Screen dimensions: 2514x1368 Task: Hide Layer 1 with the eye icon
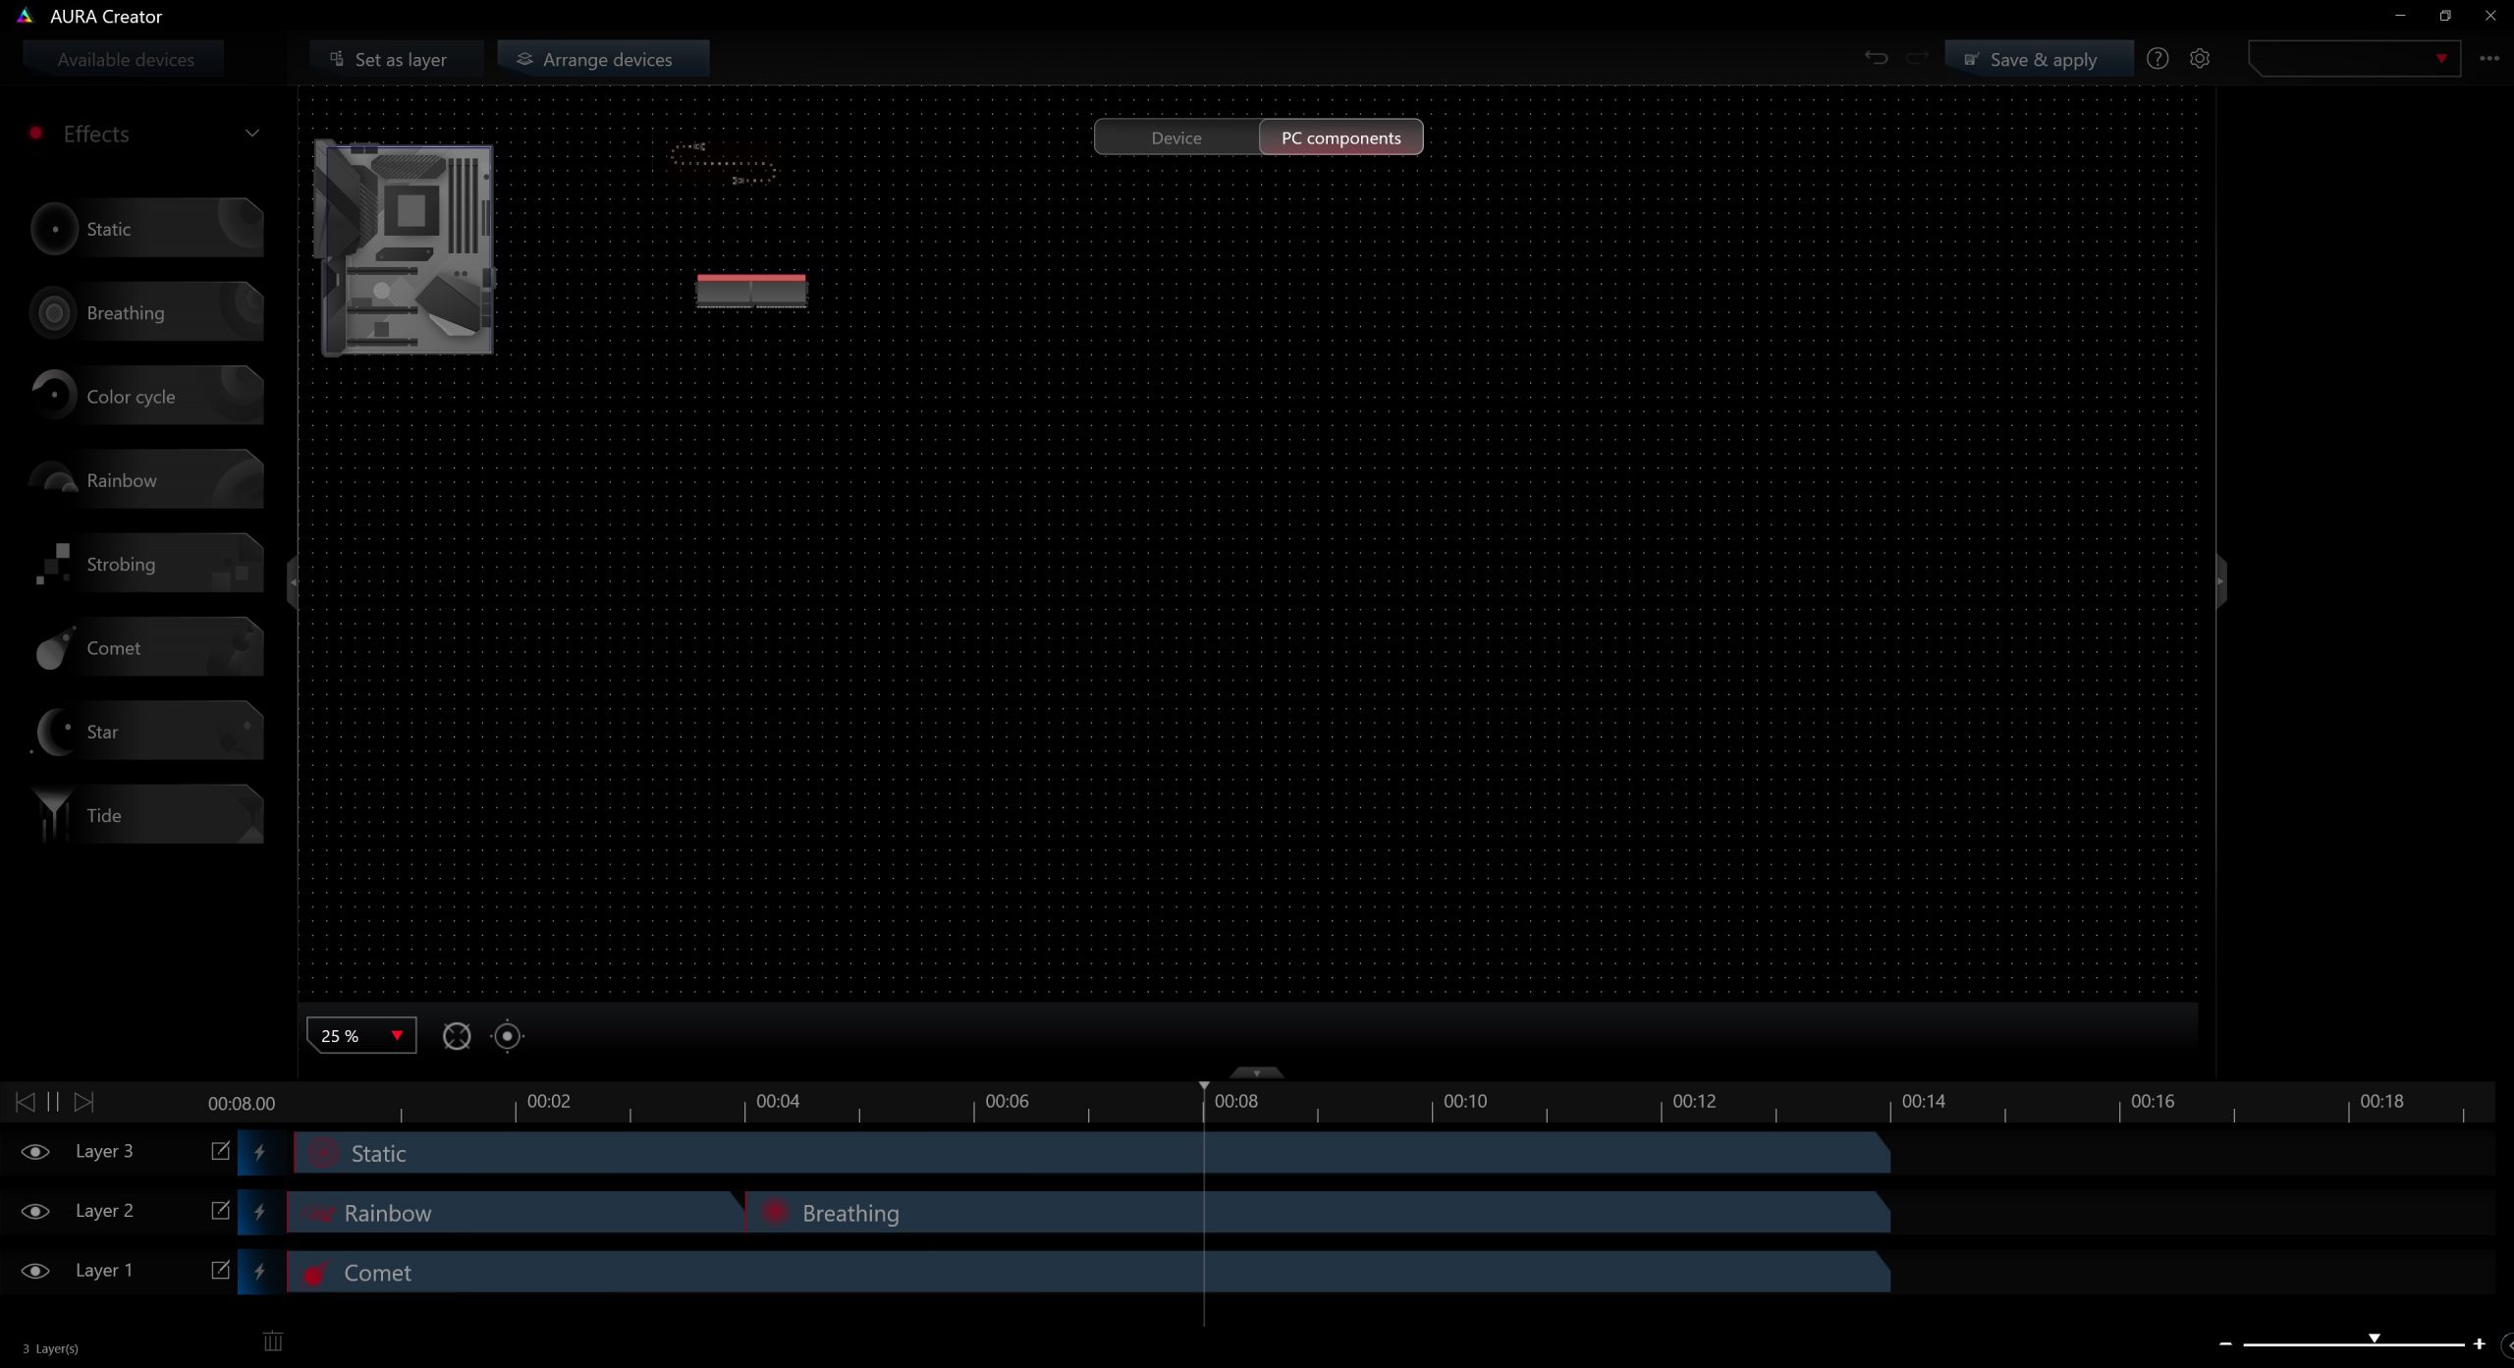[x=35, y=1271]
